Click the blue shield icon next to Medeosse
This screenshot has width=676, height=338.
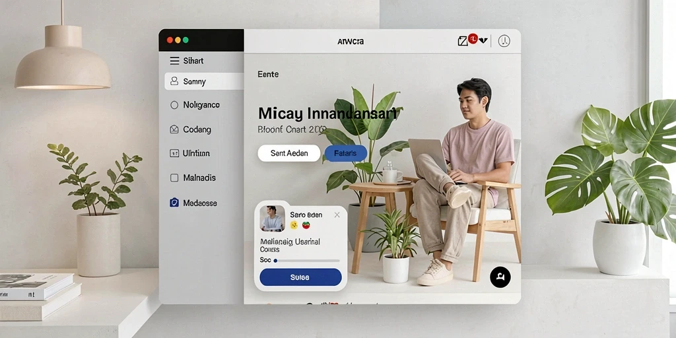pos(174,203)
